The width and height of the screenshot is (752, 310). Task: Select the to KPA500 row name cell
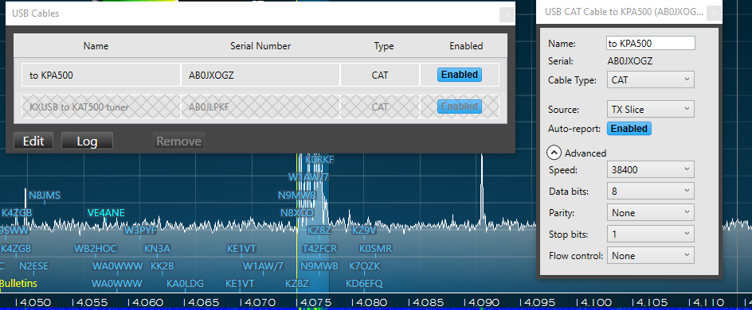click(100, 75)
